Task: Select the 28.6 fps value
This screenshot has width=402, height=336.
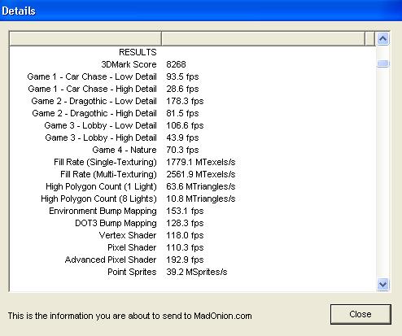Action: pos(182,89)
